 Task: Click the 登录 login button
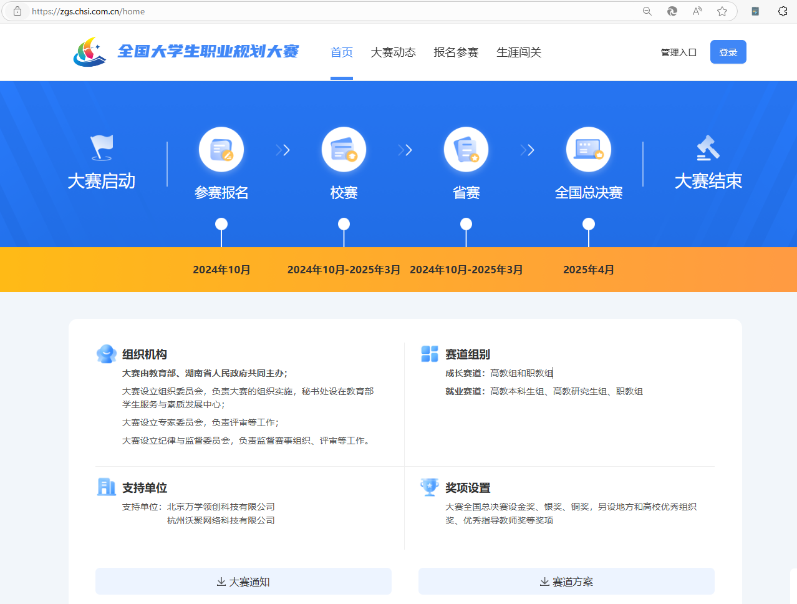point(728,52)
